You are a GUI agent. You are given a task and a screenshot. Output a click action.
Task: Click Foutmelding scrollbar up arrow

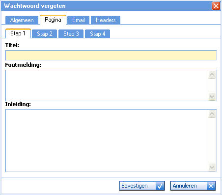click(212, 75)
